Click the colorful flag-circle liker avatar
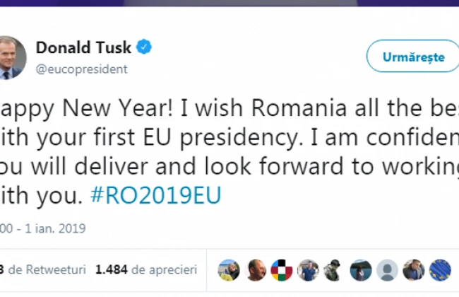The width and height of the screenshot is (459, 297). (x=282, y=269)
